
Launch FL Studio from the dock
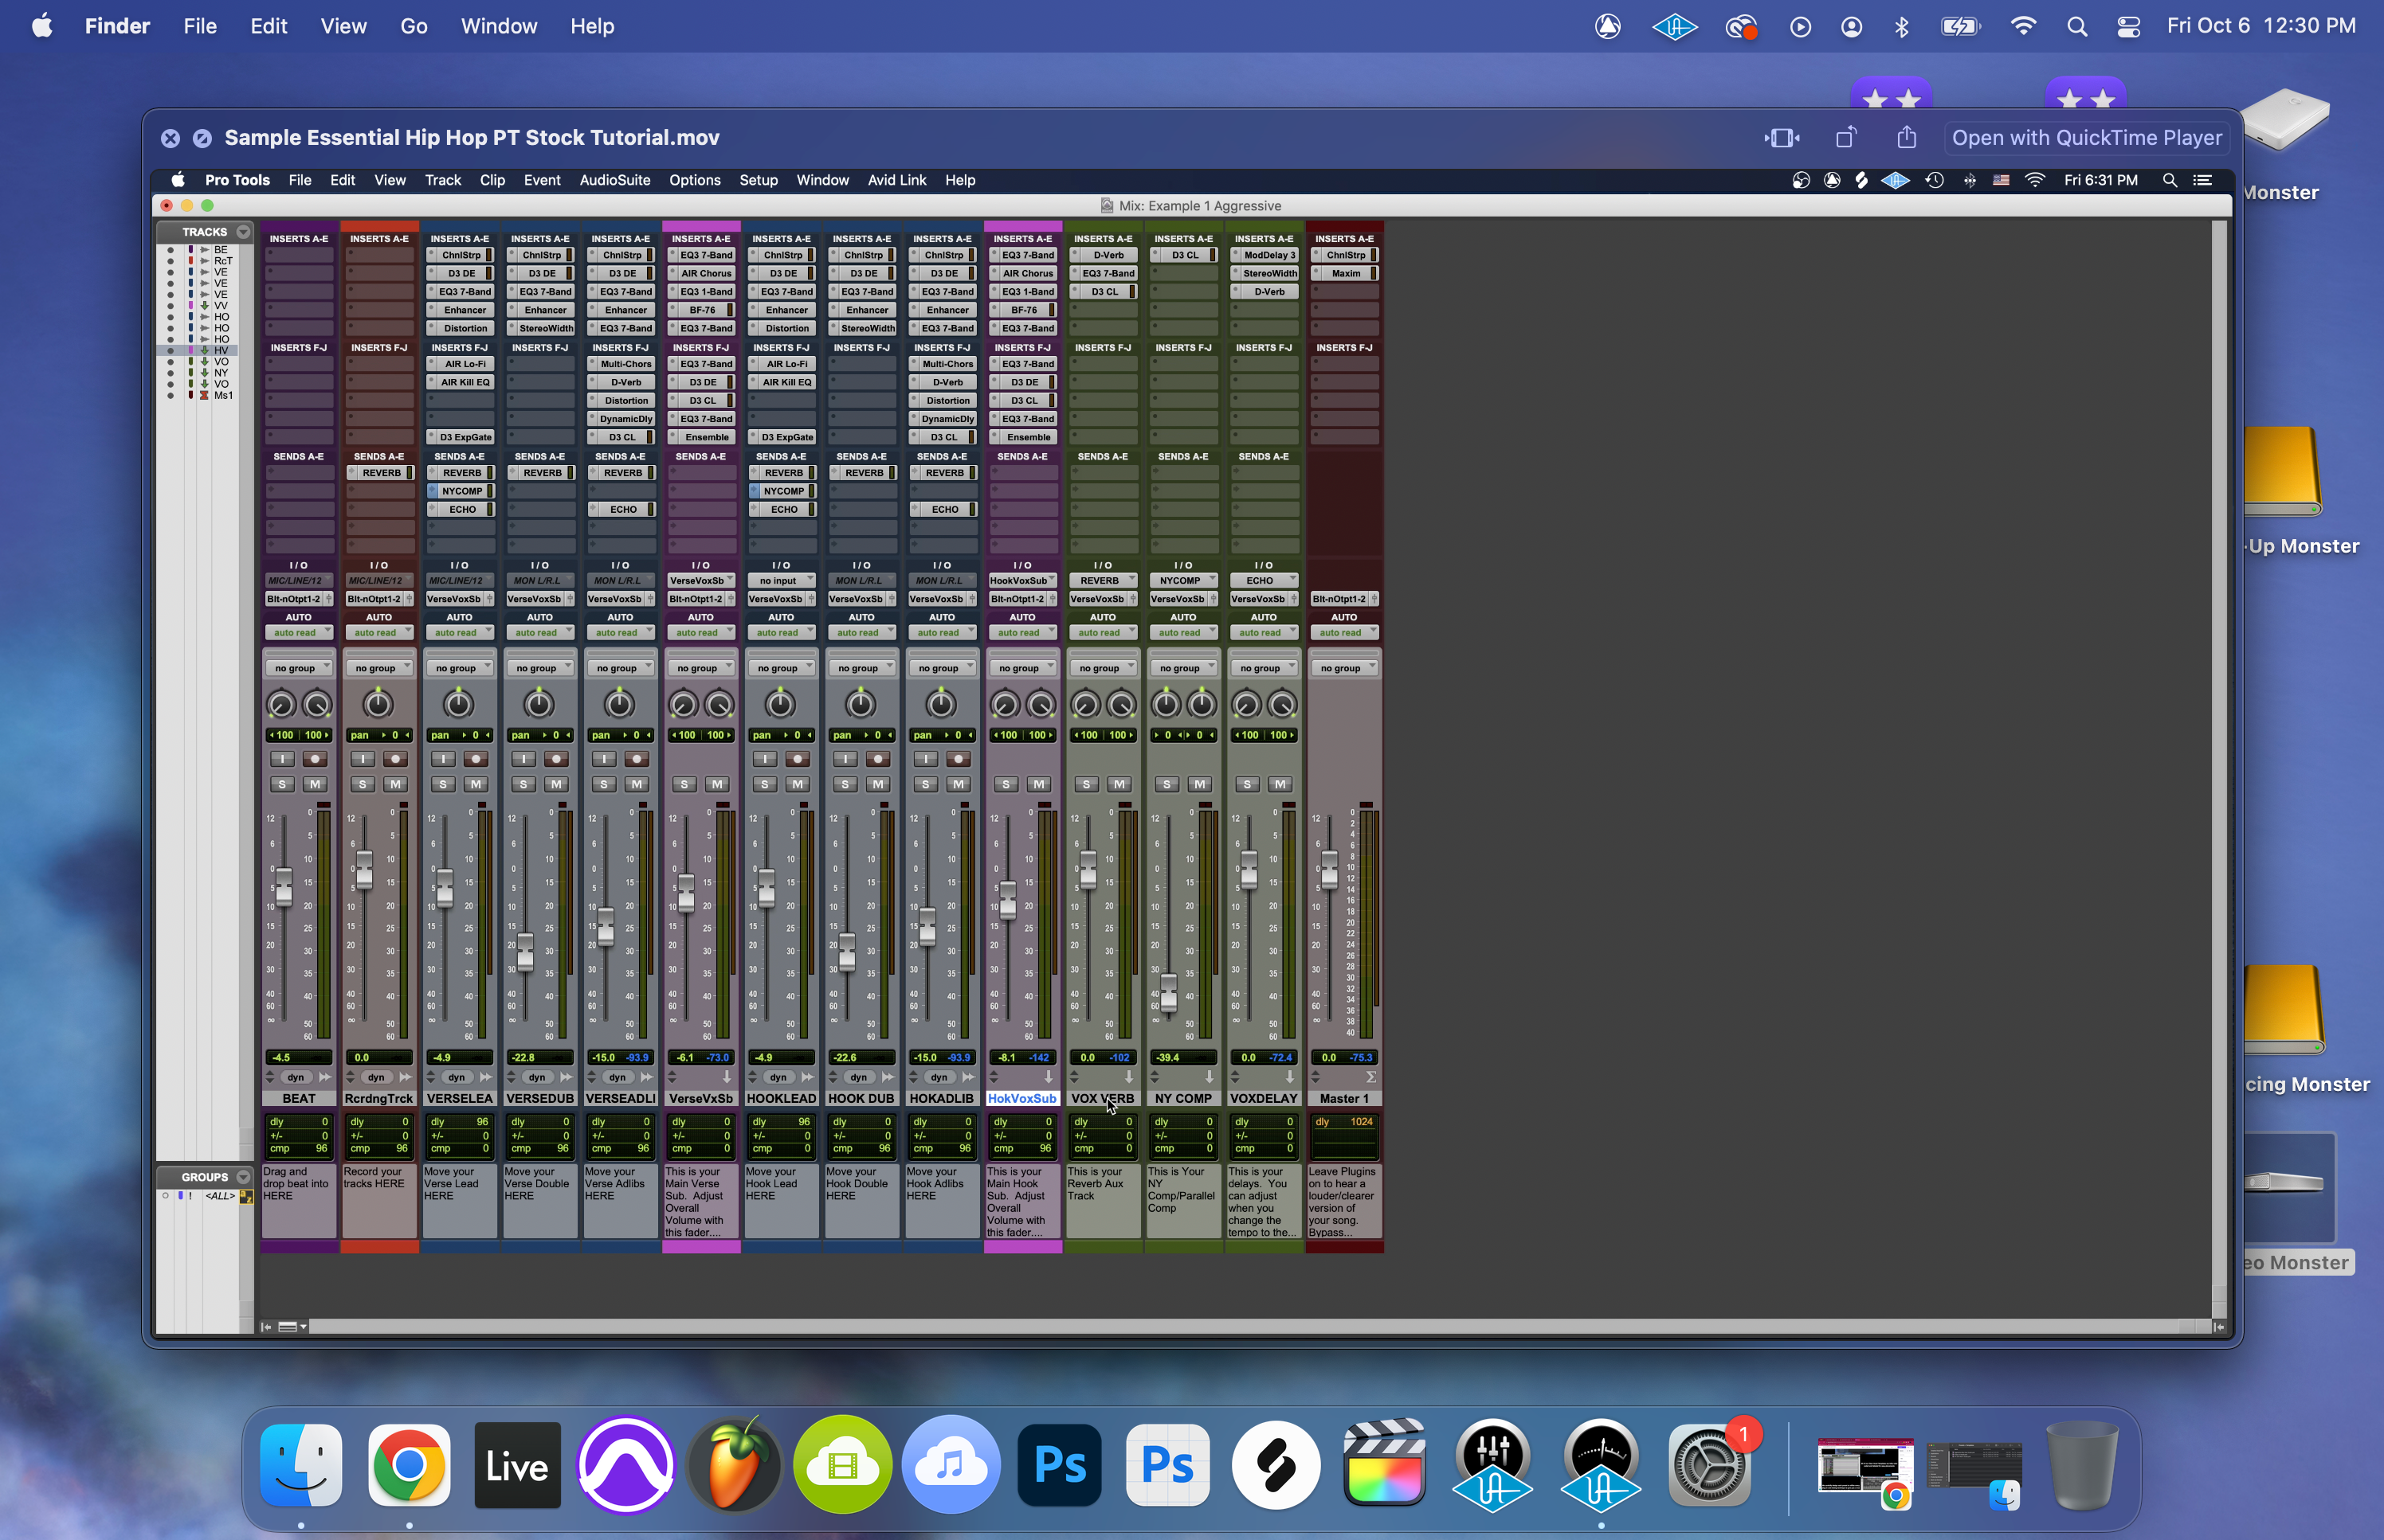[735, 1466]
